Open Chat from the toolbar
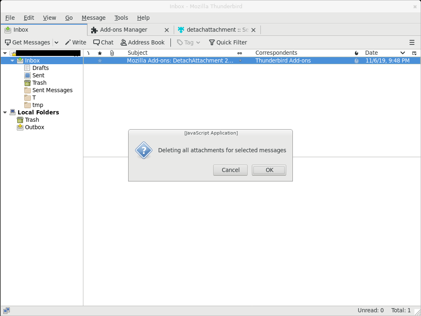This screenshot has height=316, width=421. point(104,42)
